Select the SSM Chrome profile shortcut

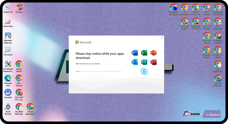click(218, 66)
